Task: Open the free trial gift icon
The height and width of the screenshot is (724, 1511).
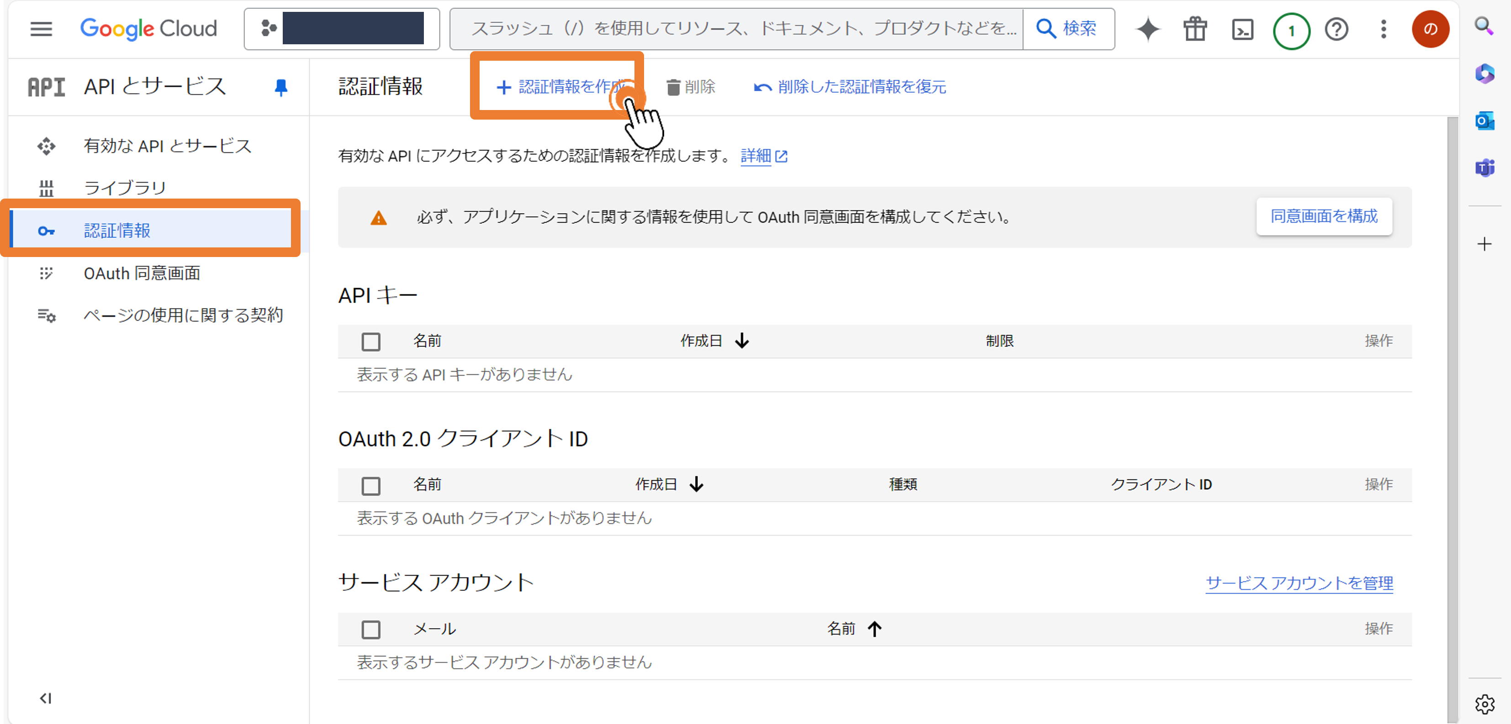Action: 1195,29
